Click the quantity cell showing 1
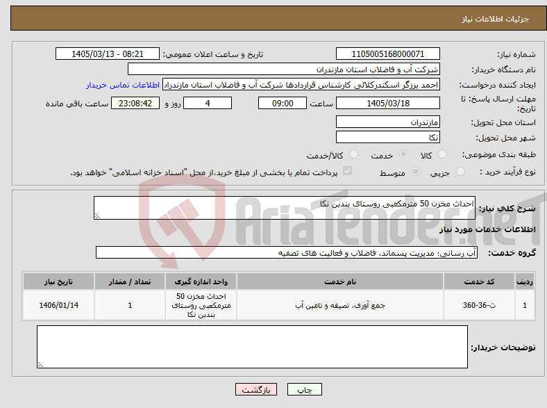 point(130,305)
